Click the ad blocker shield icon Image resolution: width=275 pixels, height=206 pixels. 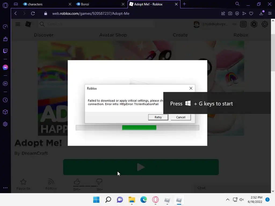tap(237, 13)
